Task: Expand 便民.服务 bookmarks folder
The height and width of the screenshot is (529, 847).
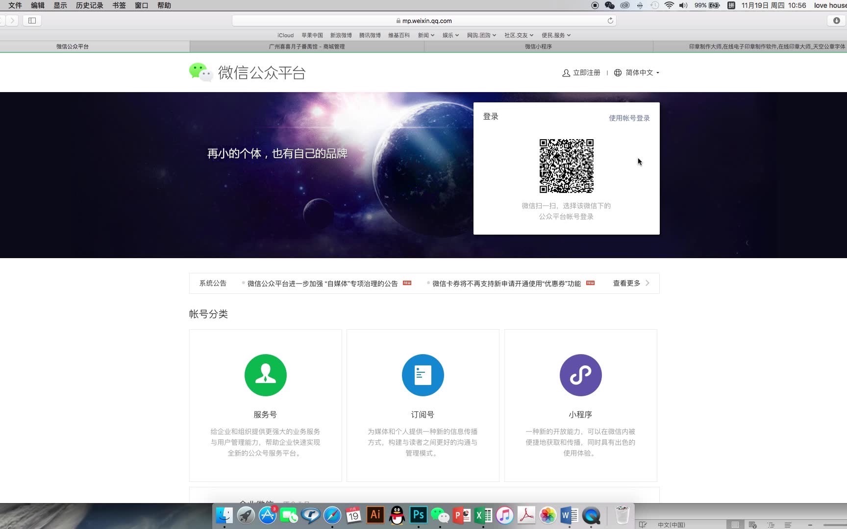Action: point(556,35)
